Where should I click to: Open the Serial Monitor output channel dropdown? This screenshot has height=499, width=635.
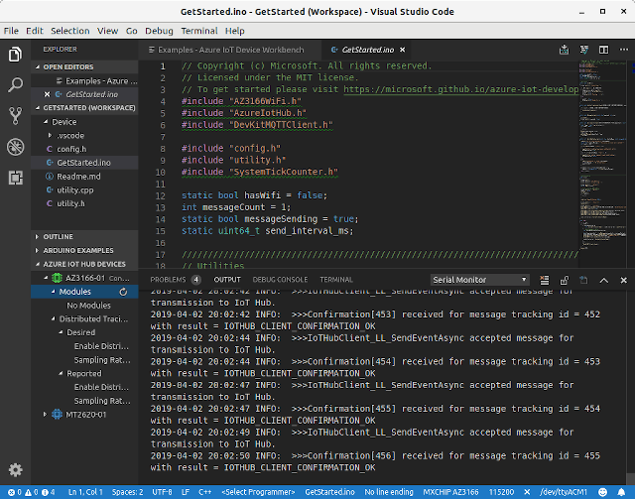click(x=480, y=280)
